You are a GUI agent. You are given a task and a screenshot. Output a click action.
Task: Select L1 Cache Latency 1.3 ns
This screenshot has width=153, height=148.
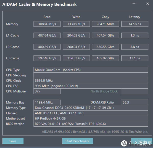coord(135,35)
